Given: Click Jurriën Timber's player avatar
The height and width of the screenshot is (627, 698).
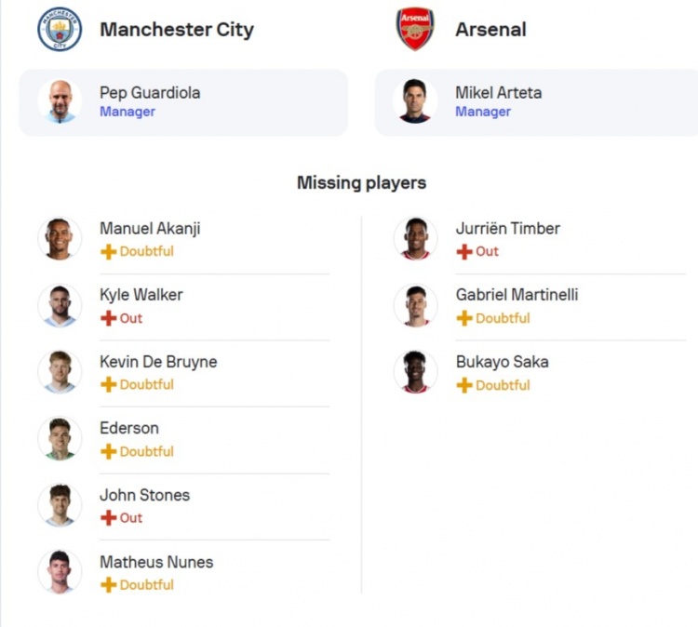Looking at the screenshot, I should point(415,238).
